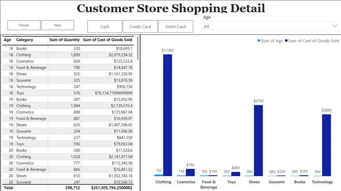Image resolution: width=341 pixels, height=191 pixels.
Task: Select cell $16,861.52 in table
Action: click(123, 169)
